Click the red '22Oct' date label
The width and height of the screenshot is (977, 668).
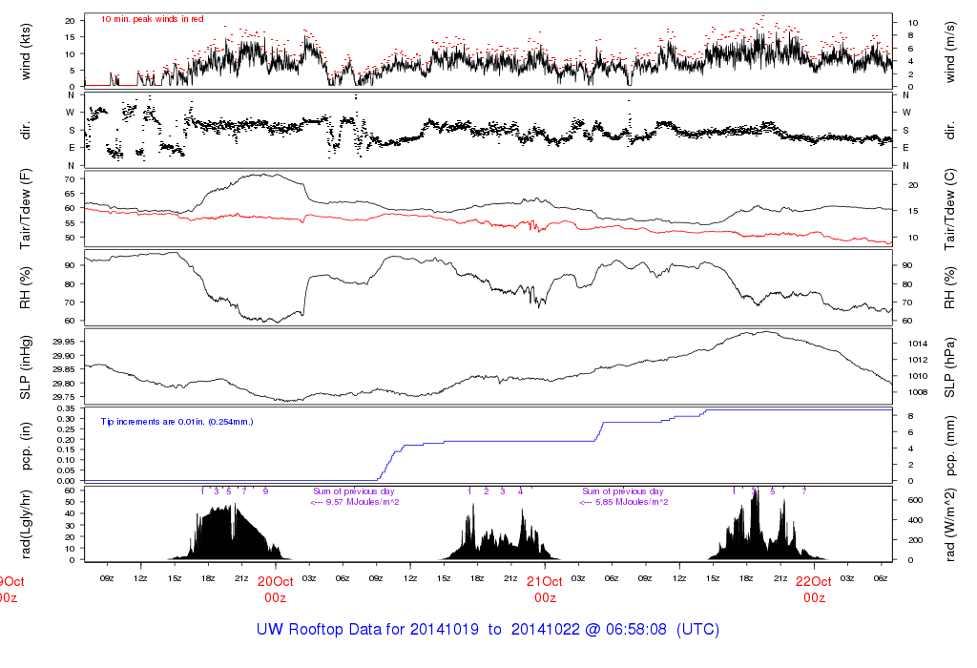coord(814,581)
